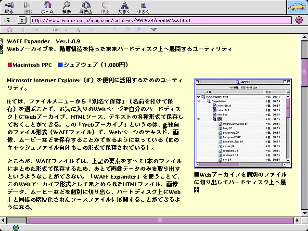
Task: Click the globe icon in status bar
Action: point(16,228)
